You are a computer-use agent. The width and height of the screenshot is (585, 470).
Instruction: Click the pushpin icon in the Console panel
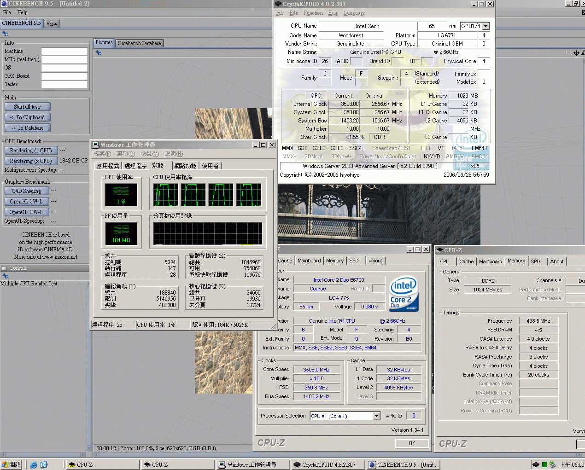click(x=5, y=276)
